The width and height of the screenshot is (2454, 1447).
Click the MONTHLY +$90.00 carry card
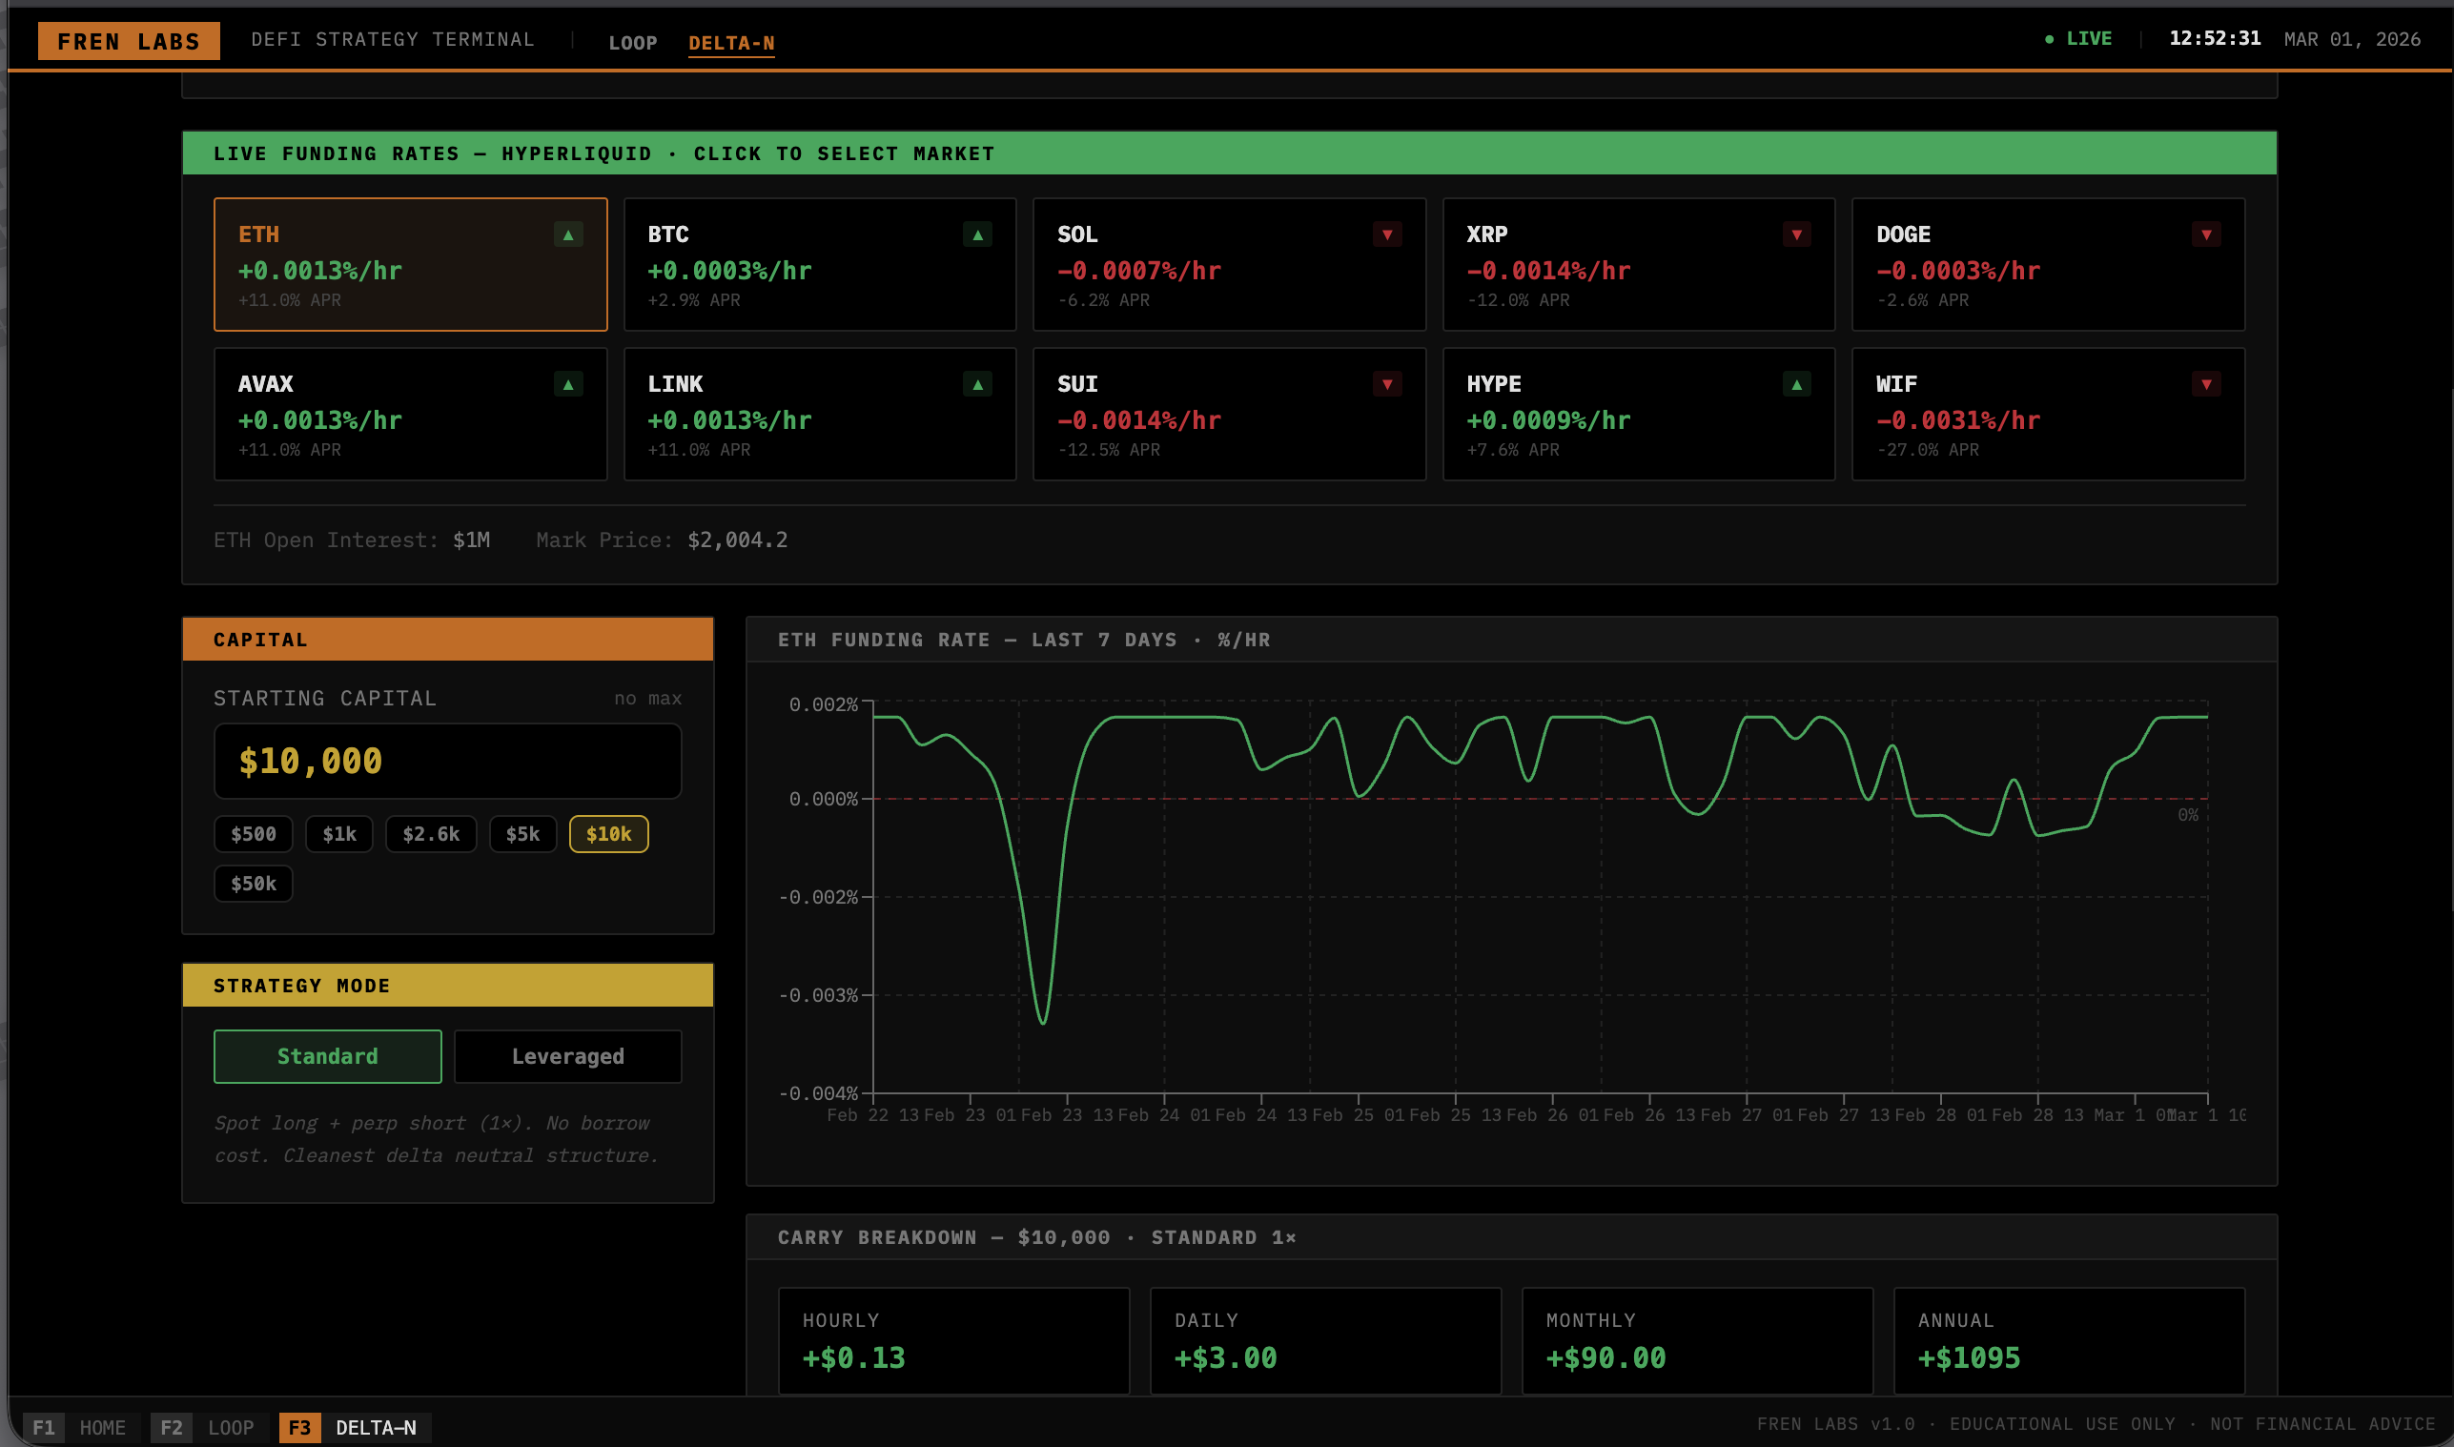pos(1697,1341)
